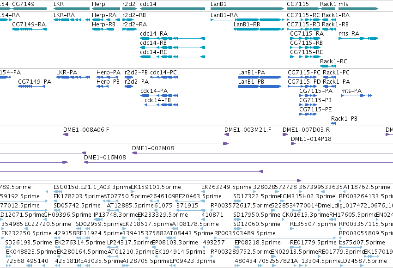Click BAC end DME1-007D03.R

[x=285, y=134]
